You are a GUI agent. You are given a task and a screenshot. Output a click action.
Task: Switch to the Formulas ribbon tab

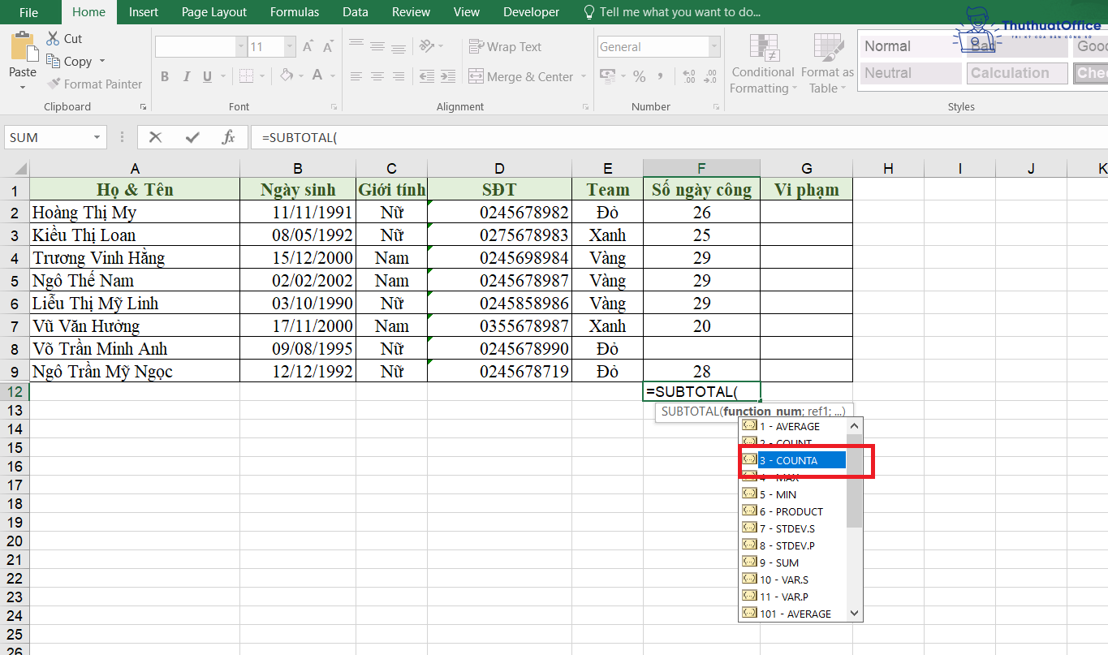click(294, 12)
